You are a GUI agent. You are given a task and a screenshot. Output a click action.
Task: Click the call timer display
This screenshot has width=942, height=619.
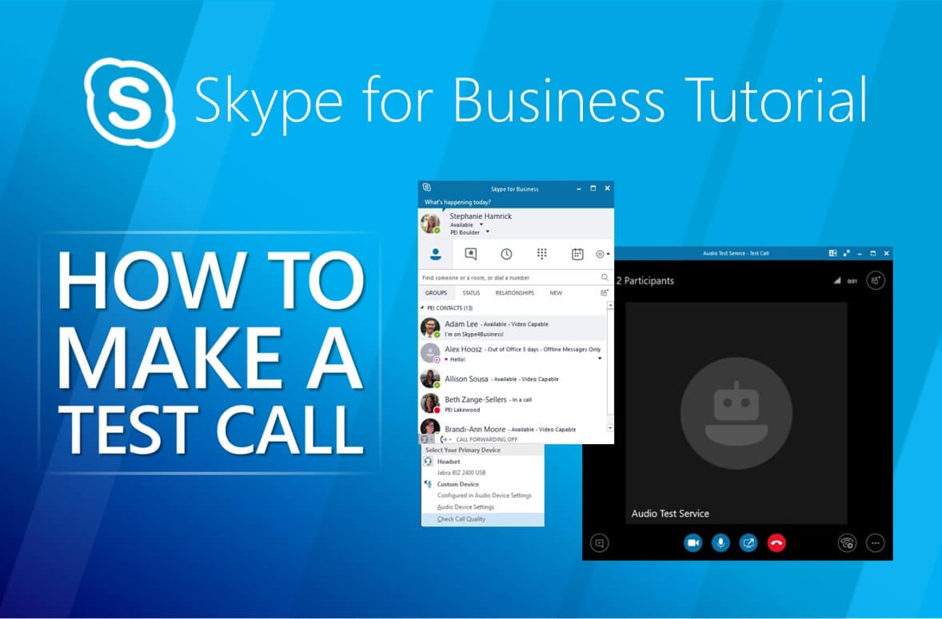852,280
